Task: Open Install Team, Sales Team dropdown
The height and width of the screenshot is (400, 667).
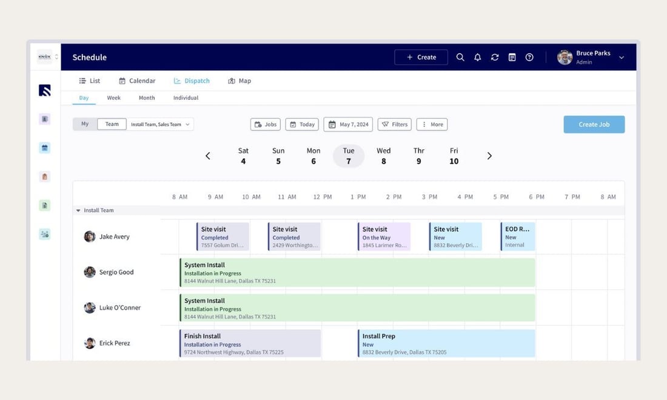Action: click(160, 124)
